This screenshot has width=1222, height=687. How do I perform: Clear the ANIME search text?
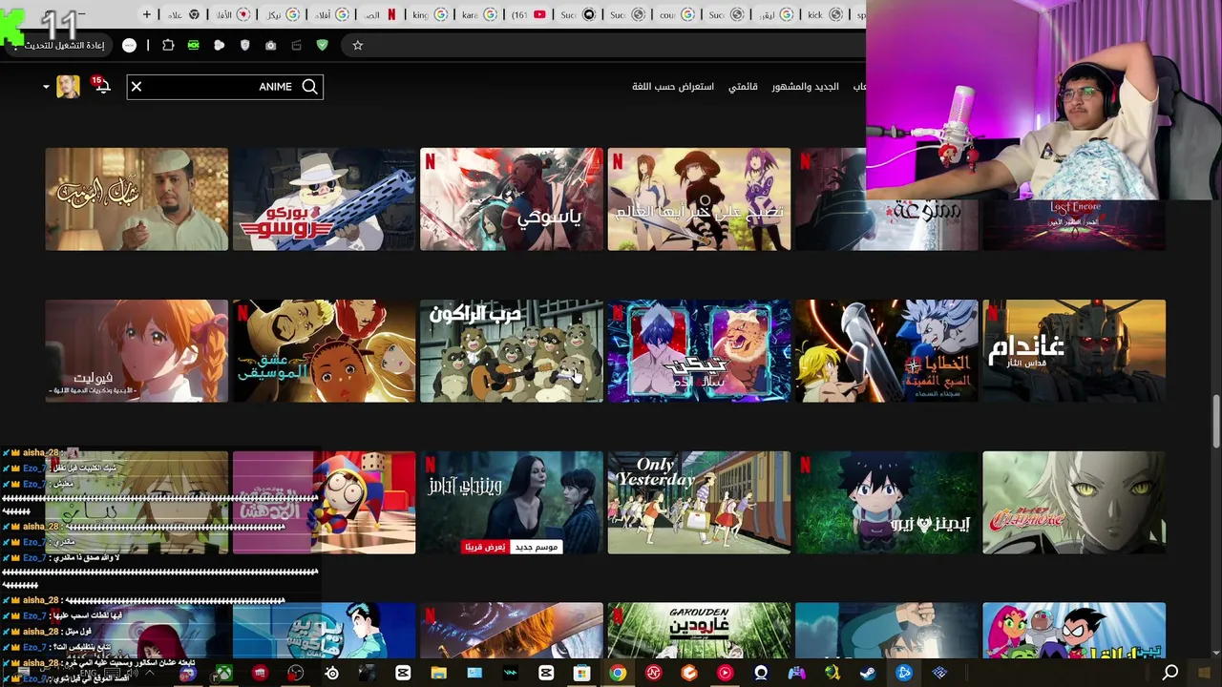coord(137,87)
